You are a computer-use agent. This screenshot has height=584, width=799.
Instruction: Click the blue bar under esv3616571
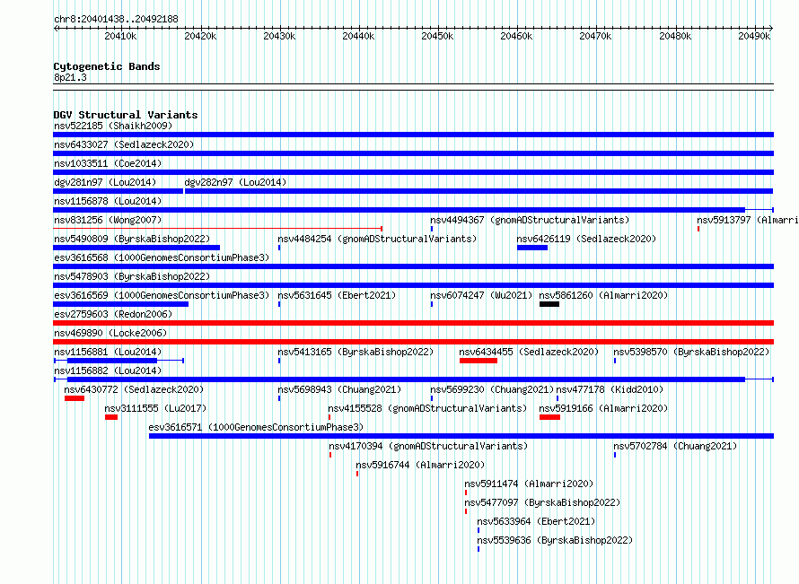(x=461, y=436)
